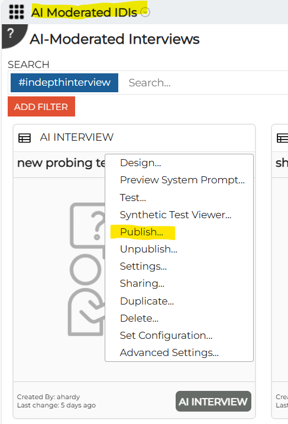Click the second card's table icon

coord(283,138)
